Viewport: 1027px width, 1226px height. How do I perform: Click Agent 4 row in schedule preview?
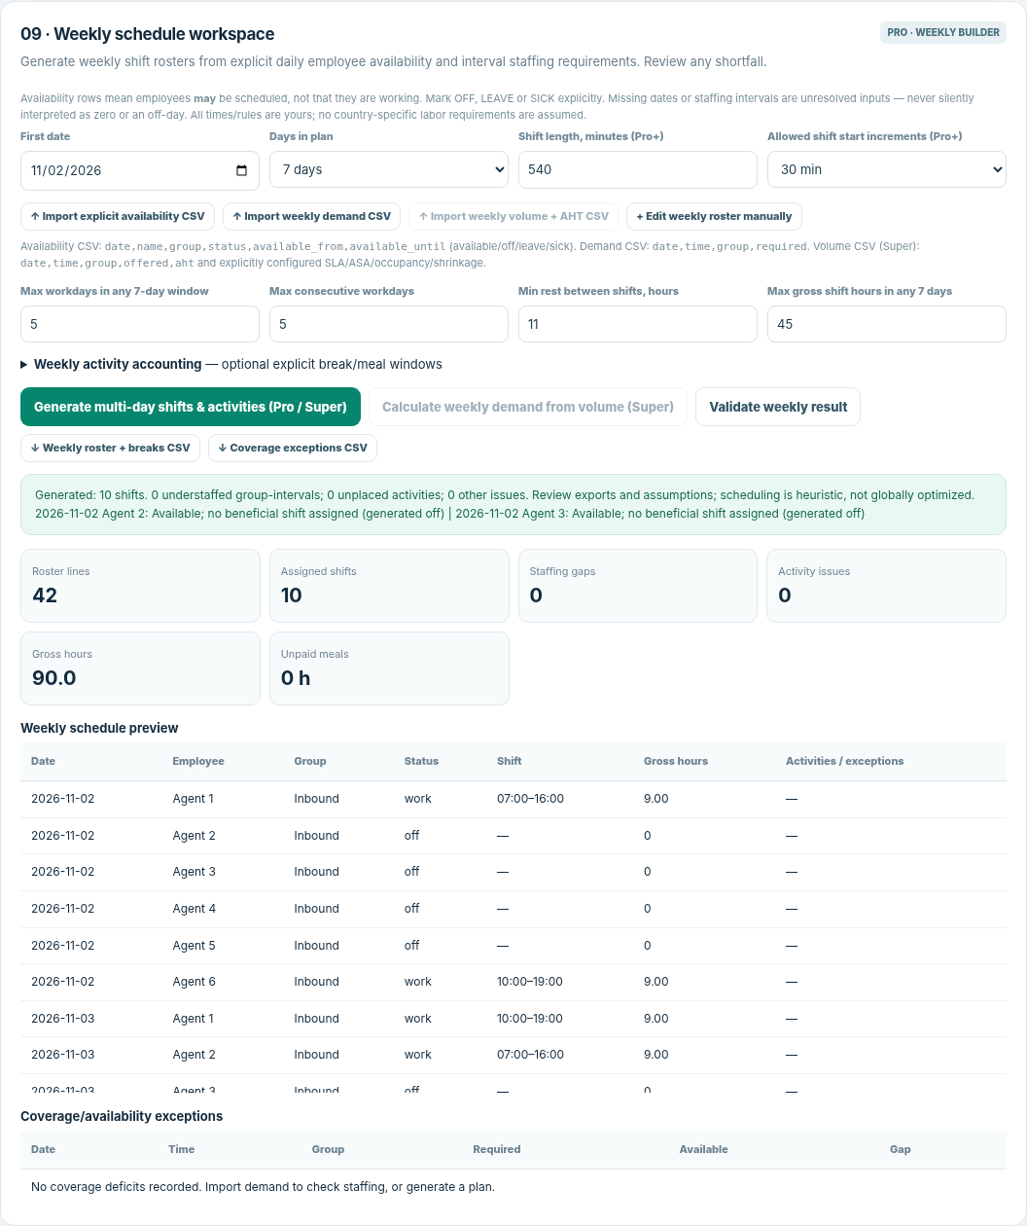(513, 909)
